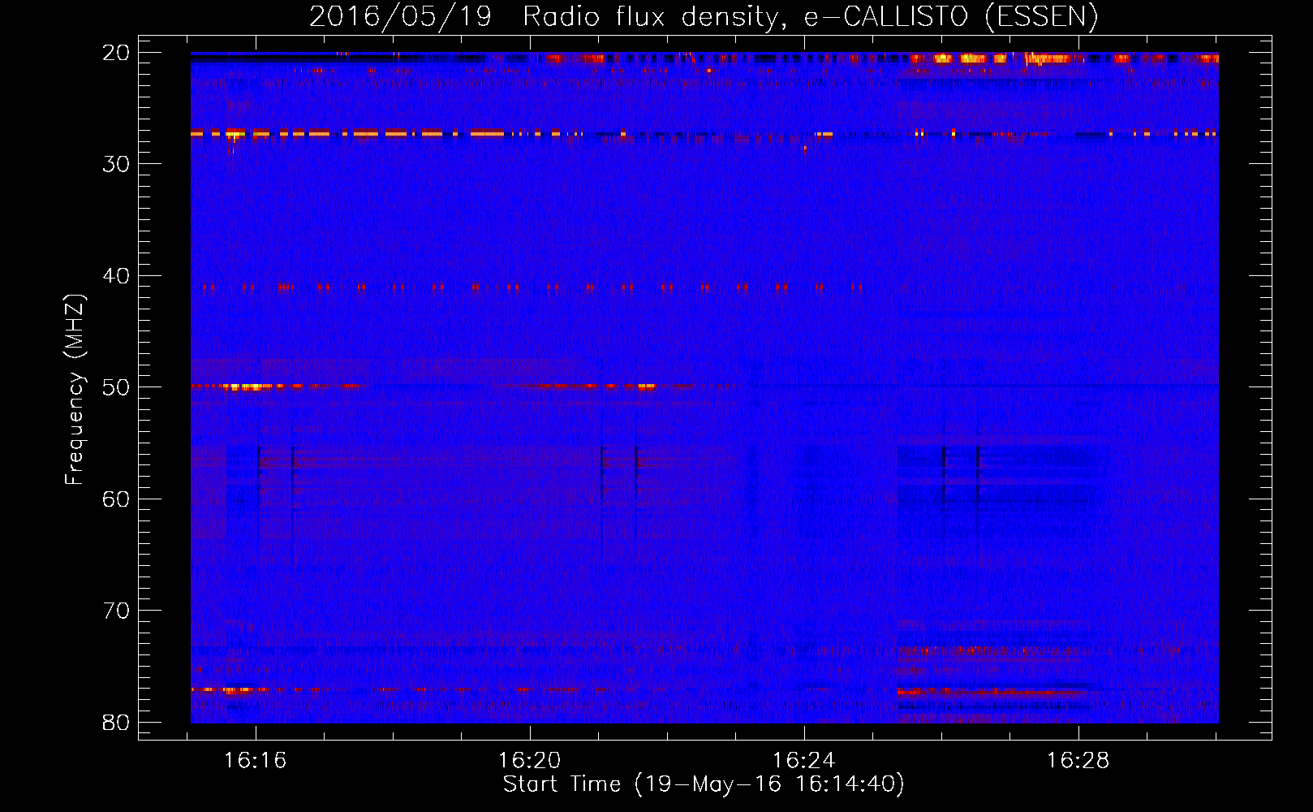The width and height of the screenshot is (1313, 812).
Task: Click the frequency tick label "20"
Action: coord(117,53)
